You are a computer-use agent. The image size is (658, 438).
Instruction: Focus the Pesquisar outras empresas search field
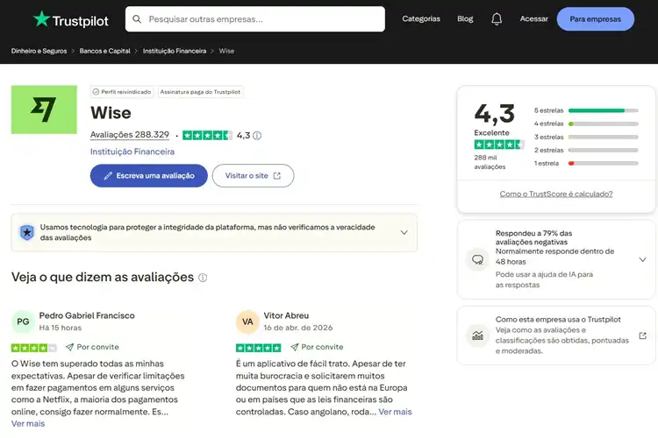point(255,19)
